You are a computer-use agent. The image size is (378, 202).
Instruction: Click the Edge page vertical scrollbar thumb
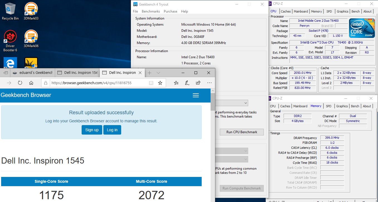[x=213, y=102]
